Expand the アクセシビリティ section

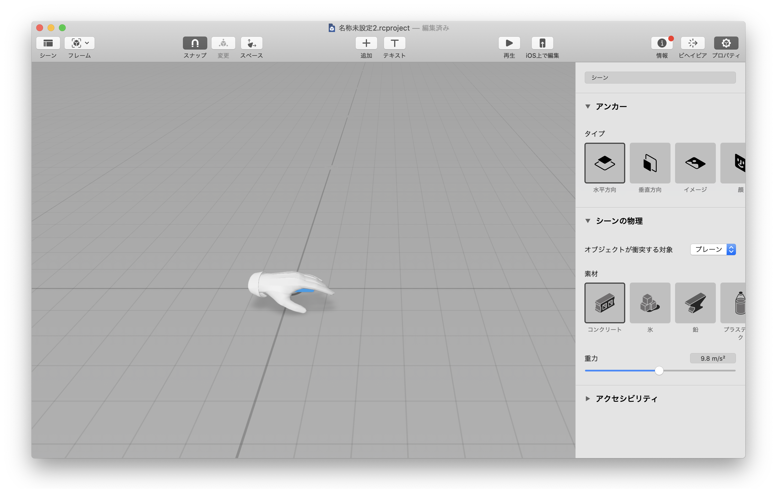587,398
